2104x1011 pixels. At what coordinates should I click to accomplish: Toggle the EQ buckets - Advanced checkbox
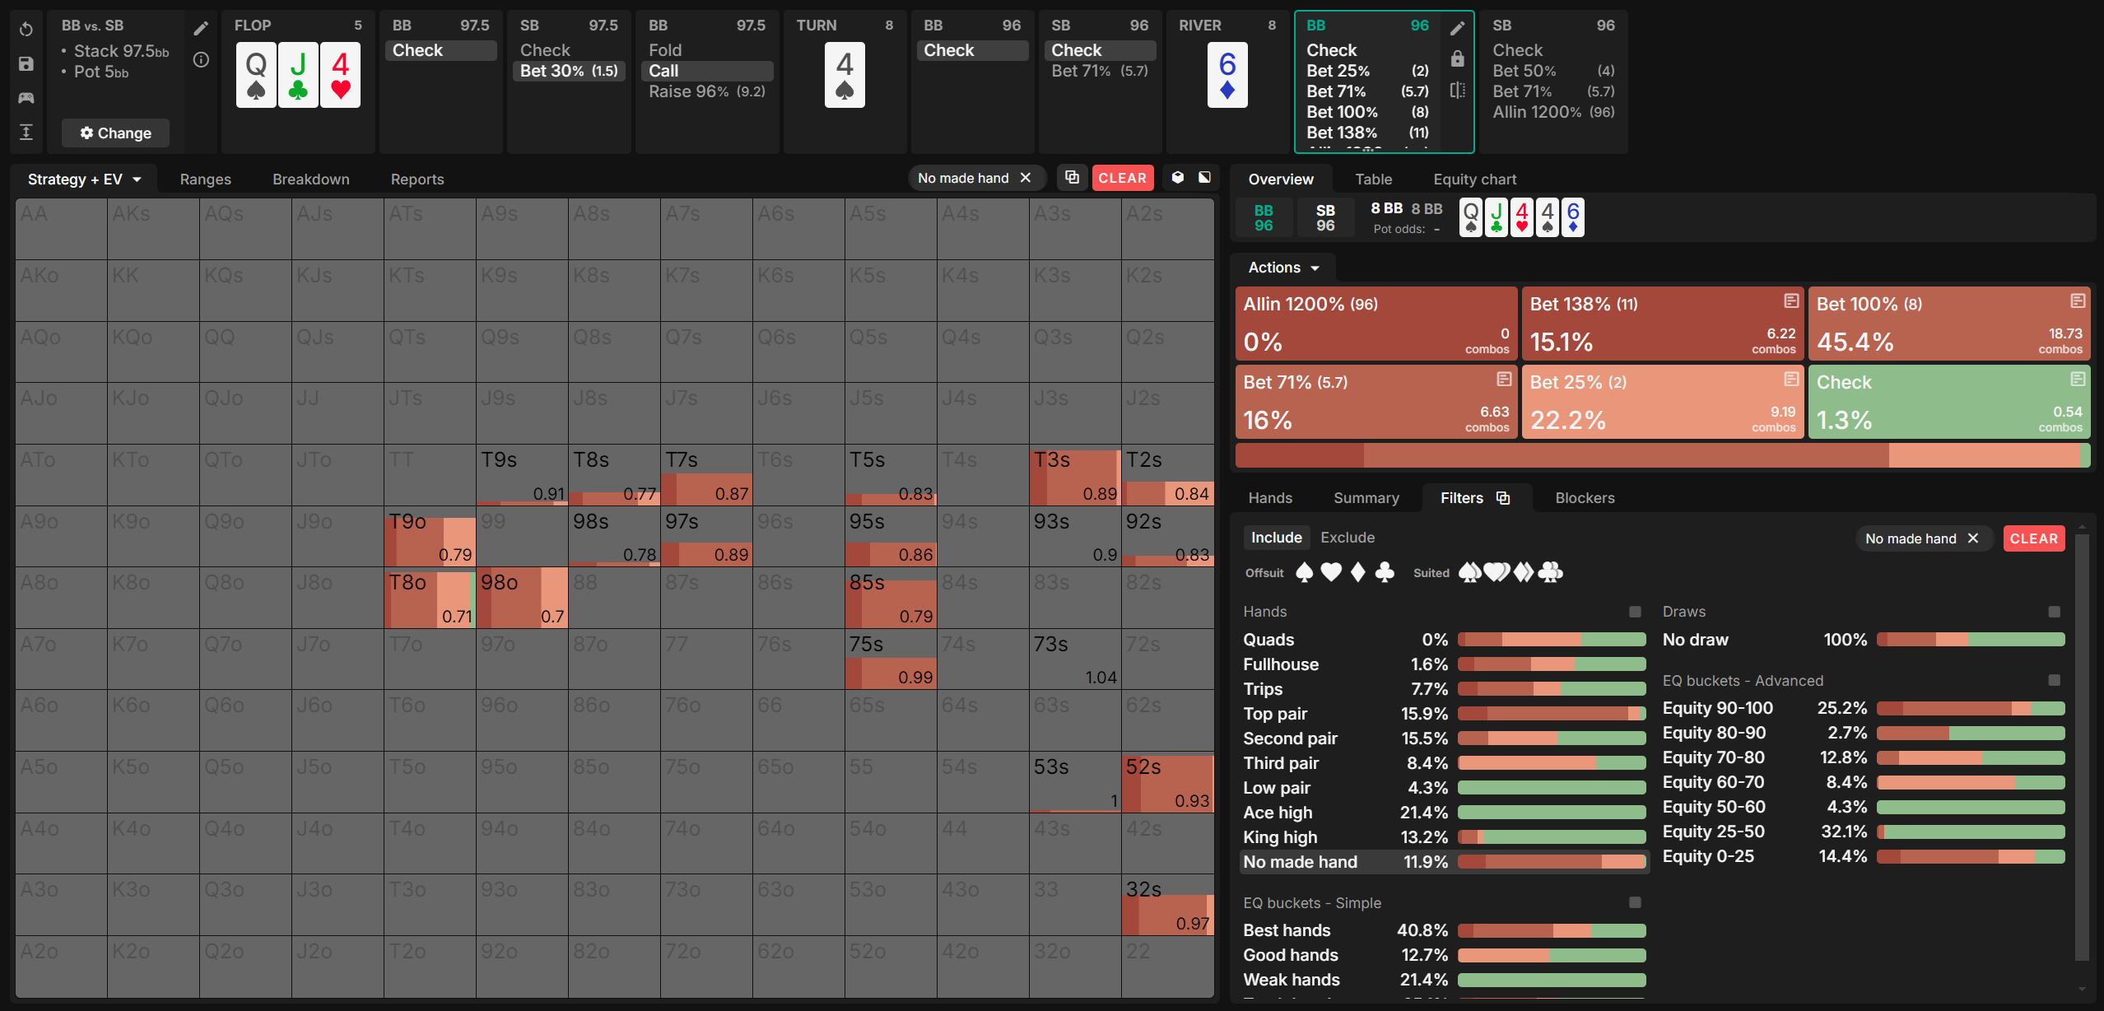tap(2054, 681)
